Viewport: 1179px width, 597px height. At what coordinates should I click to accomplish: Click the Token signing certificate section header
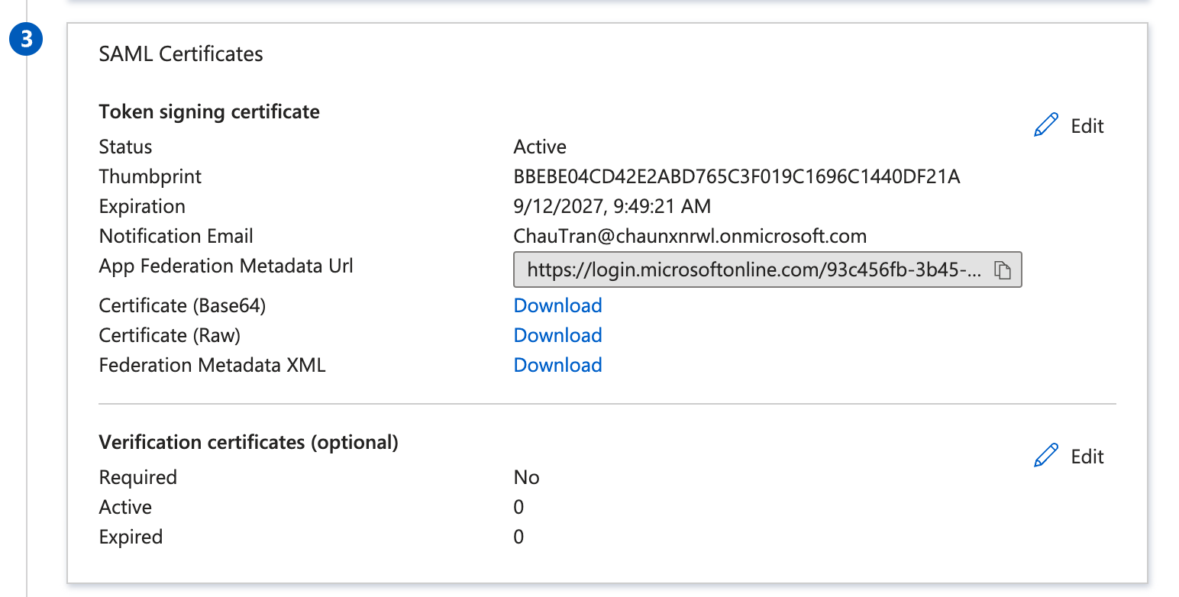208,111
